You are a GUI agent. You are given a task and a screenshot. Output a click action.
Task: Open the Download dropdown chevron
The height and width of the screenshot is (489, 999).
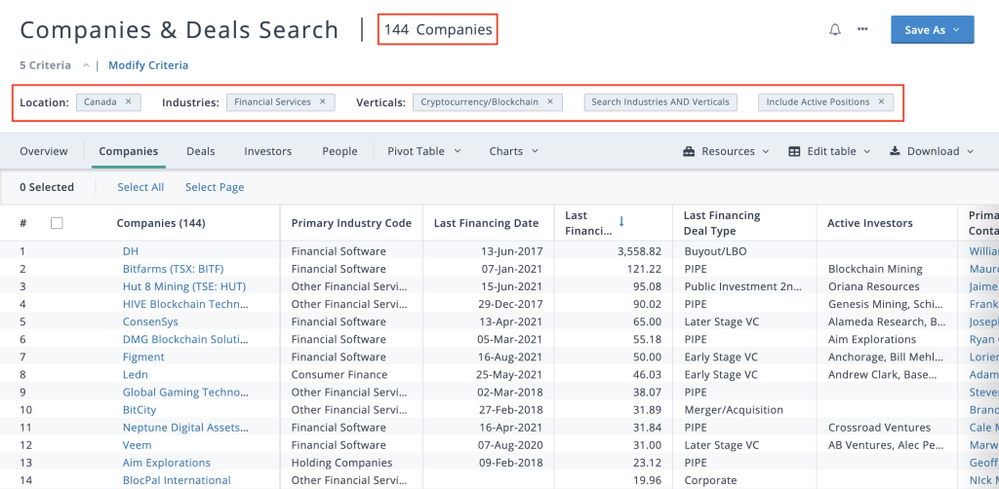pos(971,151)
